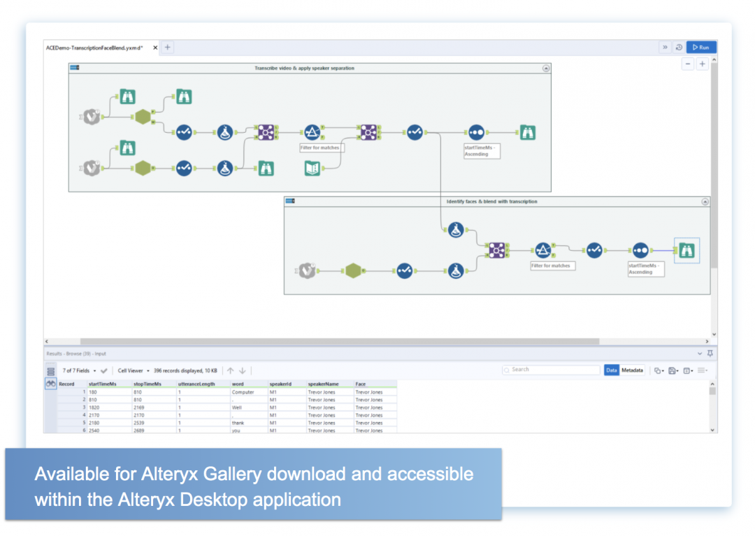Select the Join tool in Identify faces container
Image resolution: width=755 pixels, height=536 pixels.
(x=497, y=250)
